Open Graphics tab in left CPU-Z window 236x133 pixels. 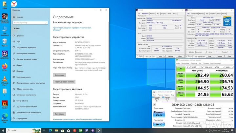(164, 13)
